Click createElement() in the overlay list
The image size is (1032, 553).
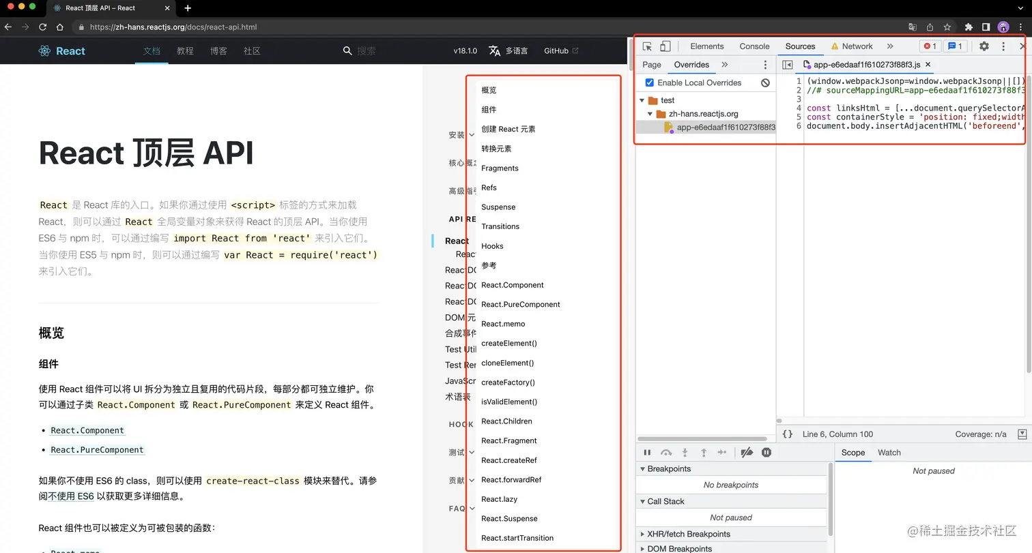coord(509,344)
